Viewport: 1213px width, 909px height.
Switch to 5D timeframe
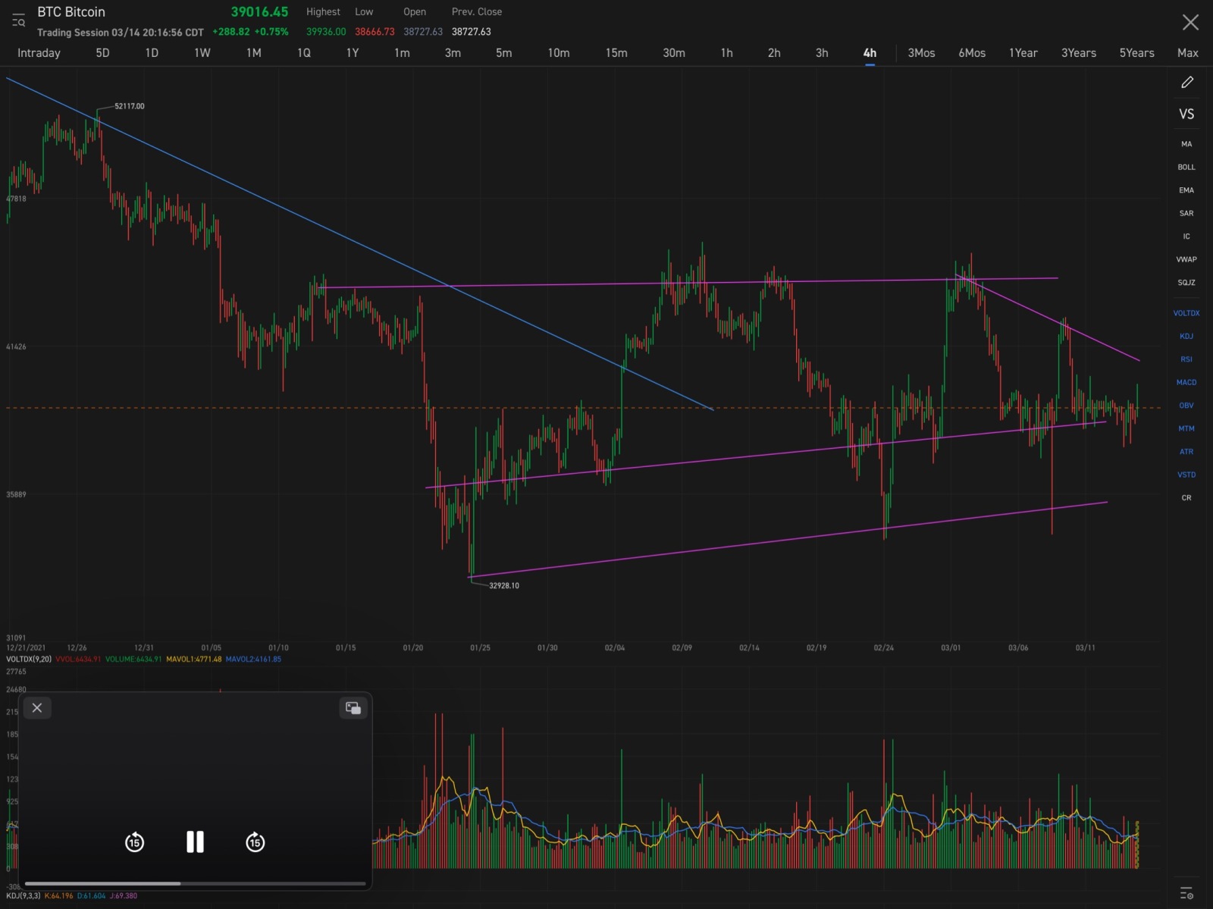click(102, 53)
